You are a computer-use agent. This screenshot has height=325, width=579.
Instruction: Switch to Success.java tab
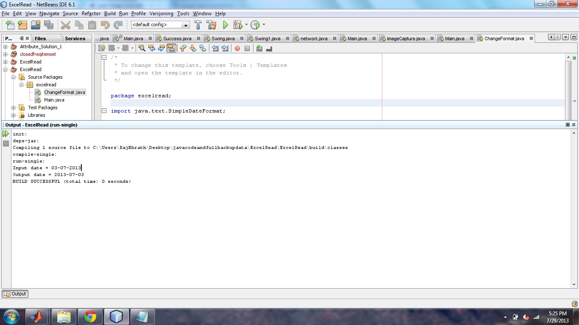click(x=177, y=39)
